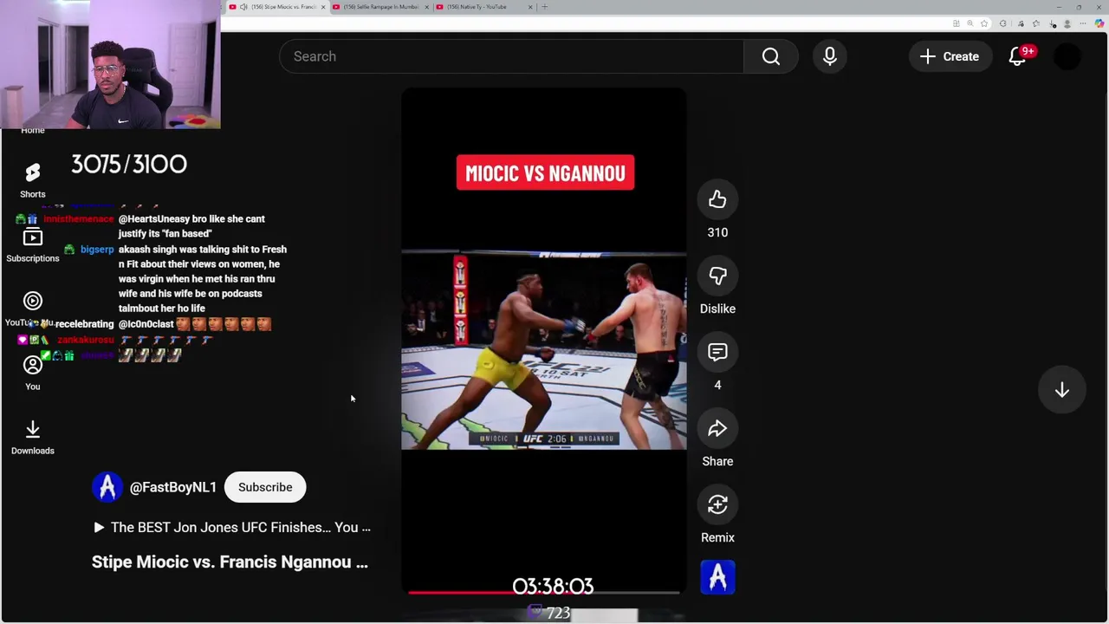Image resolution: width=1109 pixels, height=624 pixels.
Task: Open the Copilot icon in browser toolbar
Action: coord(1099,23)
